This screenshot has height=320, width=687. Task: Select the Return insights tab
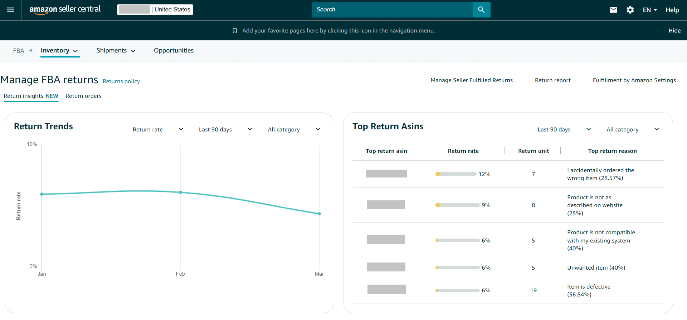pos(31,96)
